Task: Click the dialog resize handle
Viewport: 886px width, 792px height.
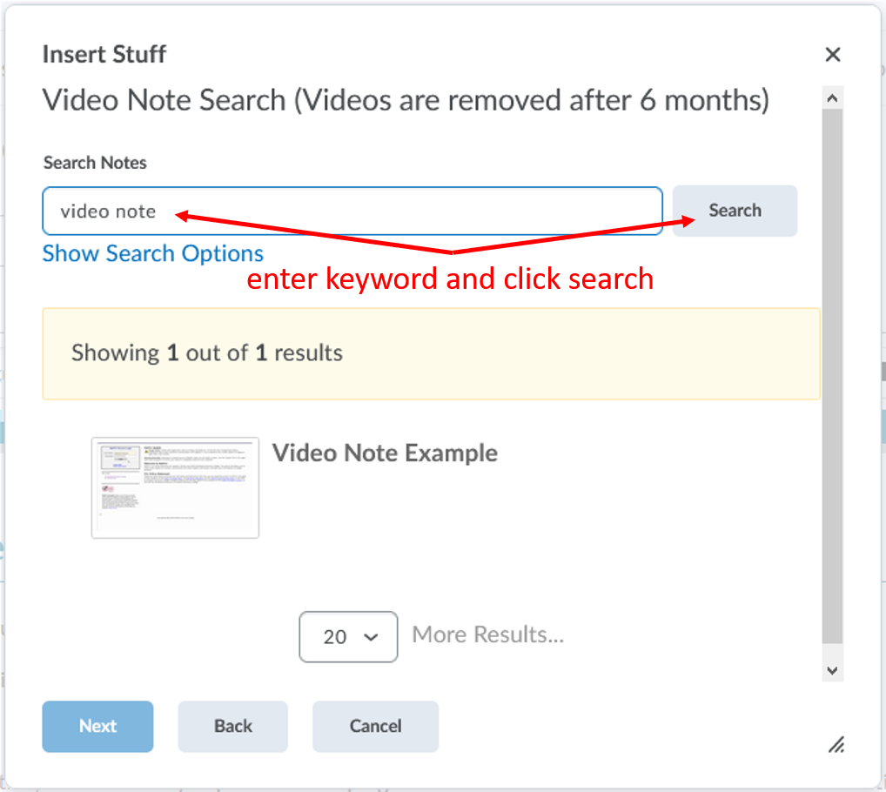Action: point(836,745)
